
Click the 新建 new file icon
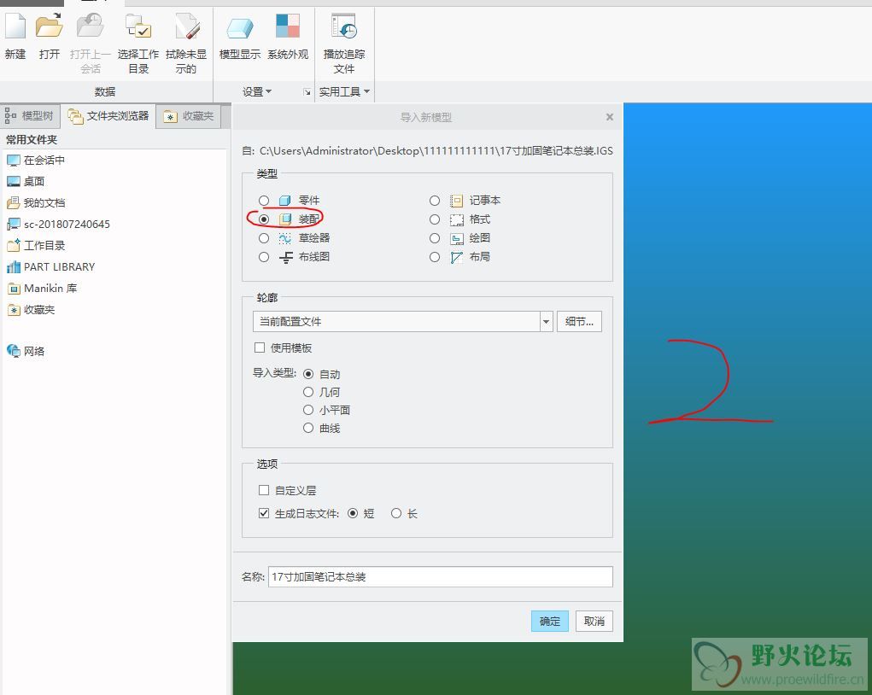15,26
